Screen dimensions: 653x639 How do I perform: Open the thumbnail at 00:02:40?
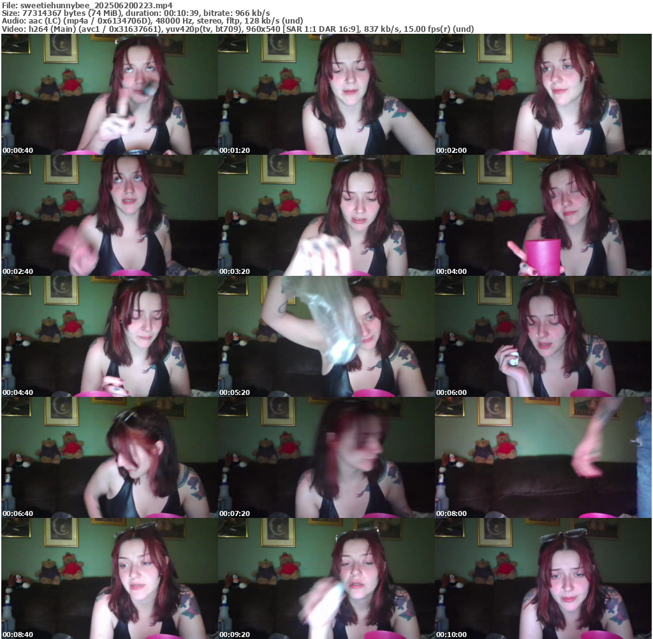110,215
